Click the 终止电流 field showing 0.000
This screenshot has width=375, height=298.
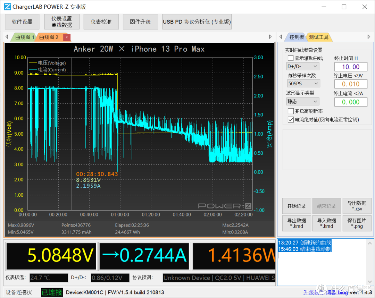[351, 102]
